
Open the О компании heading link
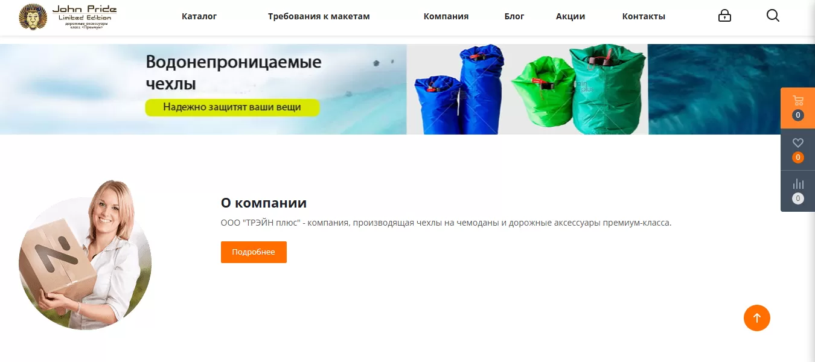pos(264,203)
